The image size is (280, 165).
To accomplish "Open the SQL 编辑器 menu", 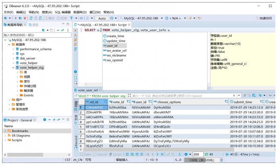I will tap(63, 12).
